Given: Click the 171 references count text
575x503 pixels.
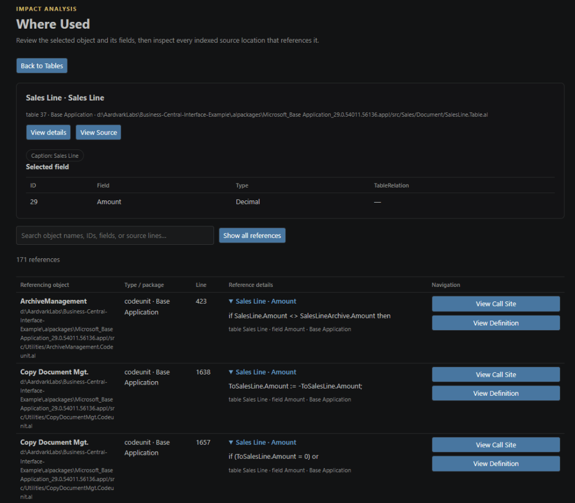Looking at the screenshot, I should click(x=38, y=259).
